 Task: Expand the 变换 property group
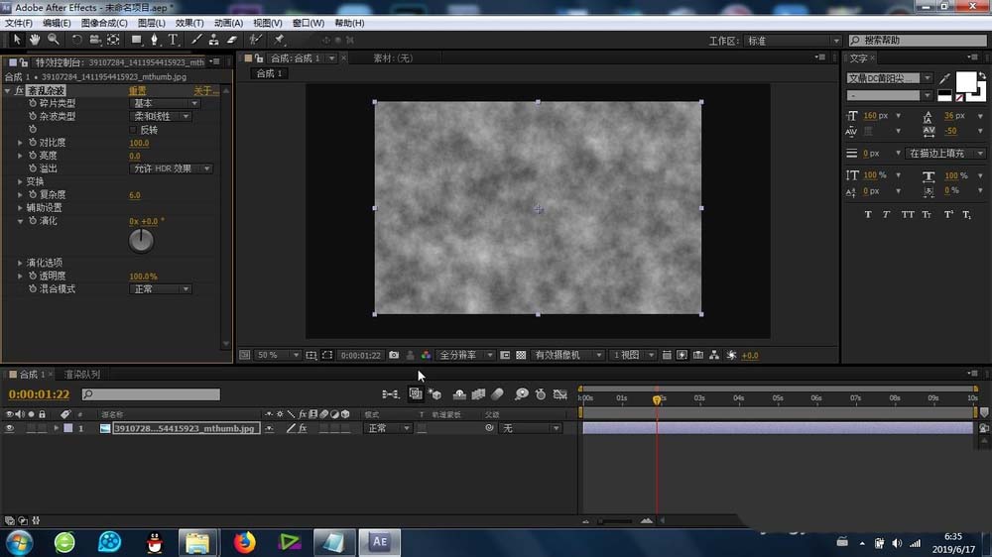coord(20,181)
